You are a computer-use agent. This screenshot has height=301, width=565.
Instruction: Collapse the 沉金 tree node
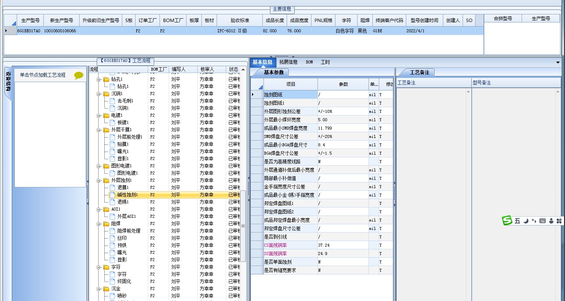pyautogui.click(x=99, y=288)
